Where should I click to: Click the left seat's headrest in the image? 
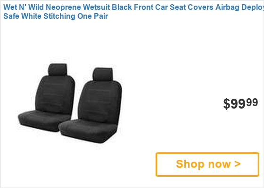pos(58,70)
